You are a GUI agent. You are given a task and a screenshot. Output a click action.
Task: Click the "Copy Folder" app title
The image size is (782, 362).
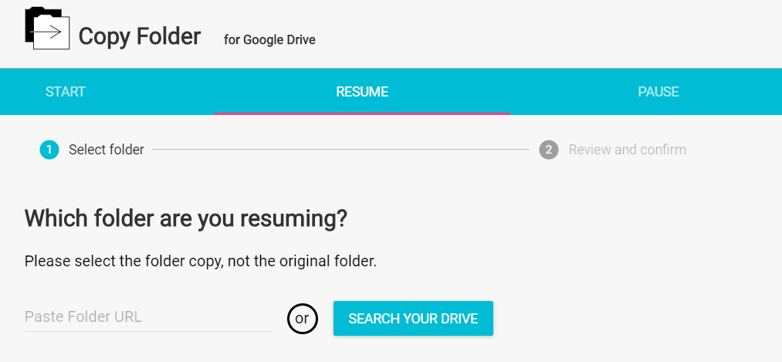coord(140,36)
